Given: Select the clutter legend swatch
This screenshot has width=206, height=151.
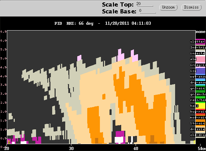Looking at the screenshot, I should pyautogui.click(x=201, y=42).
